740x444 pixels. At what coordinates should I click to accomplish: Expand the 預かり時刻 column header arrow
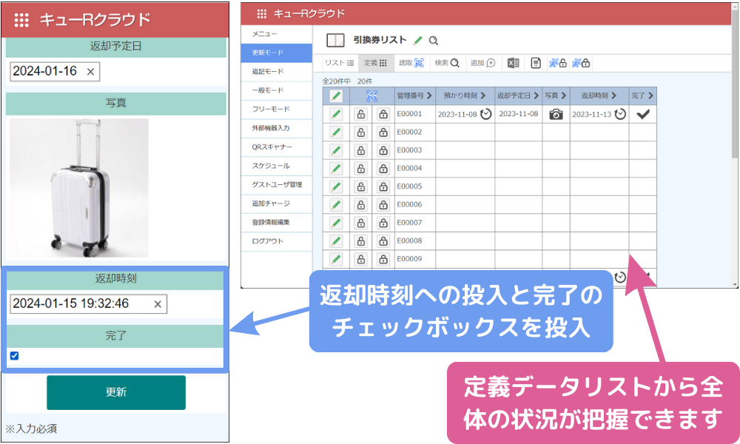[x=482, y=95]
